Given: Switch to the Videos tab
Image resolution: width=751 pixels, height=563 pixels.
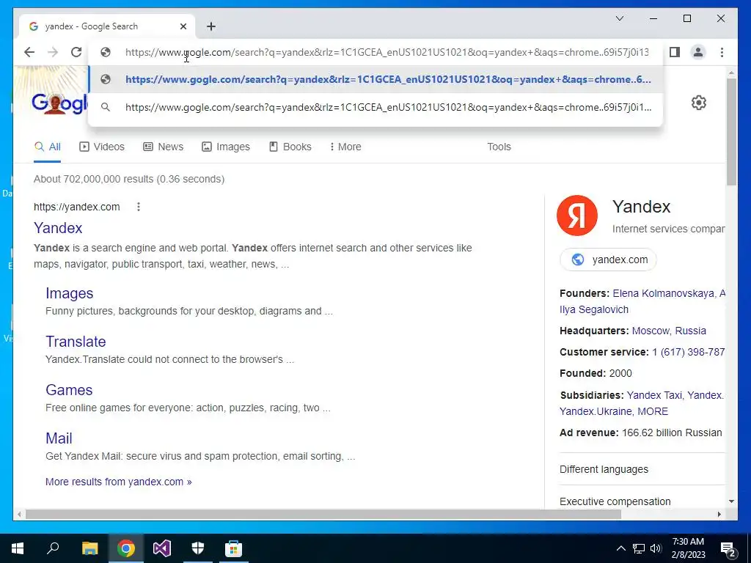Looking at the screenshot, I should (x=101, y=147).
